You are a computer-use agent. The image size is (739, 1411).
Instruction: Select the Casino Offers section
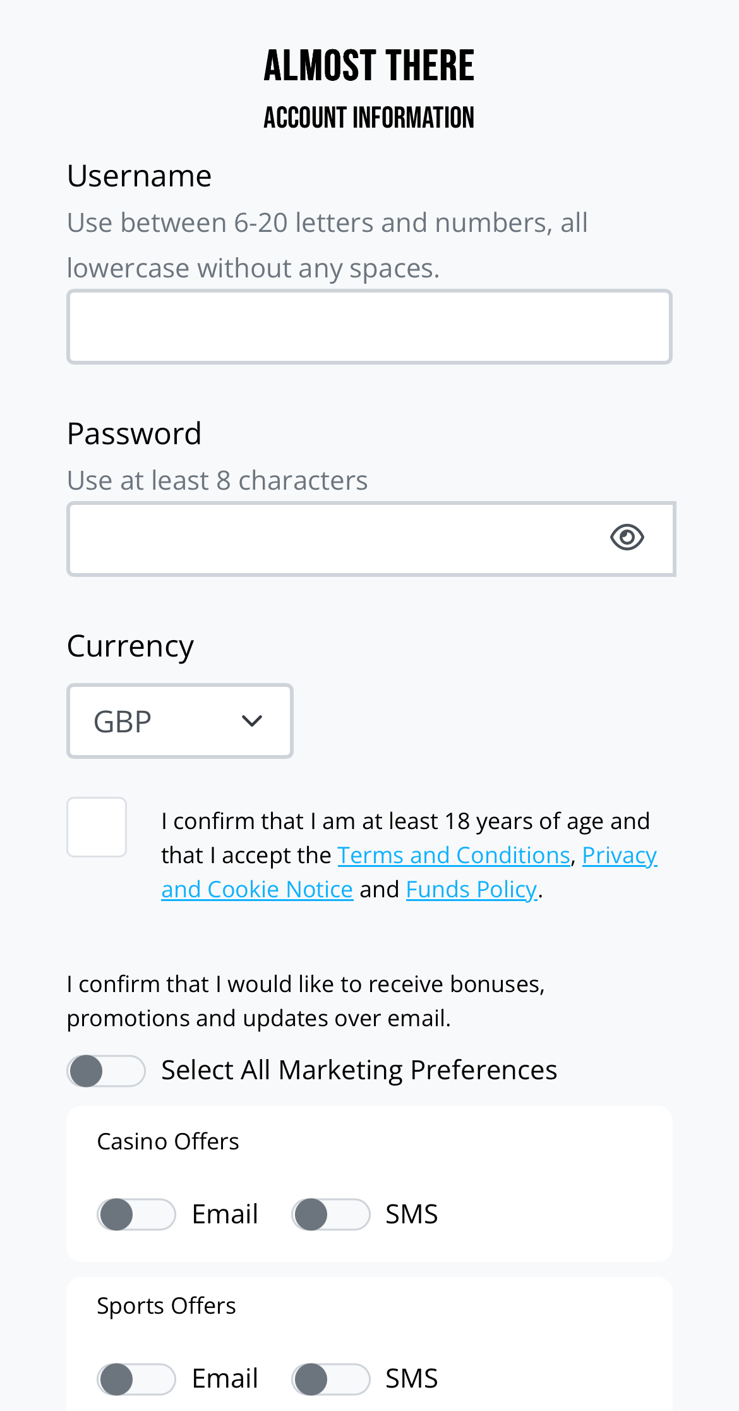167,1141
